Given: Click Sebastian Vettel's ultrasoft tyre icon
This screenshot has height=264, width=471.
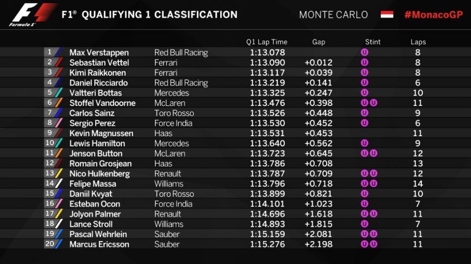Looking at the screenshot, I should pos(365,63).
